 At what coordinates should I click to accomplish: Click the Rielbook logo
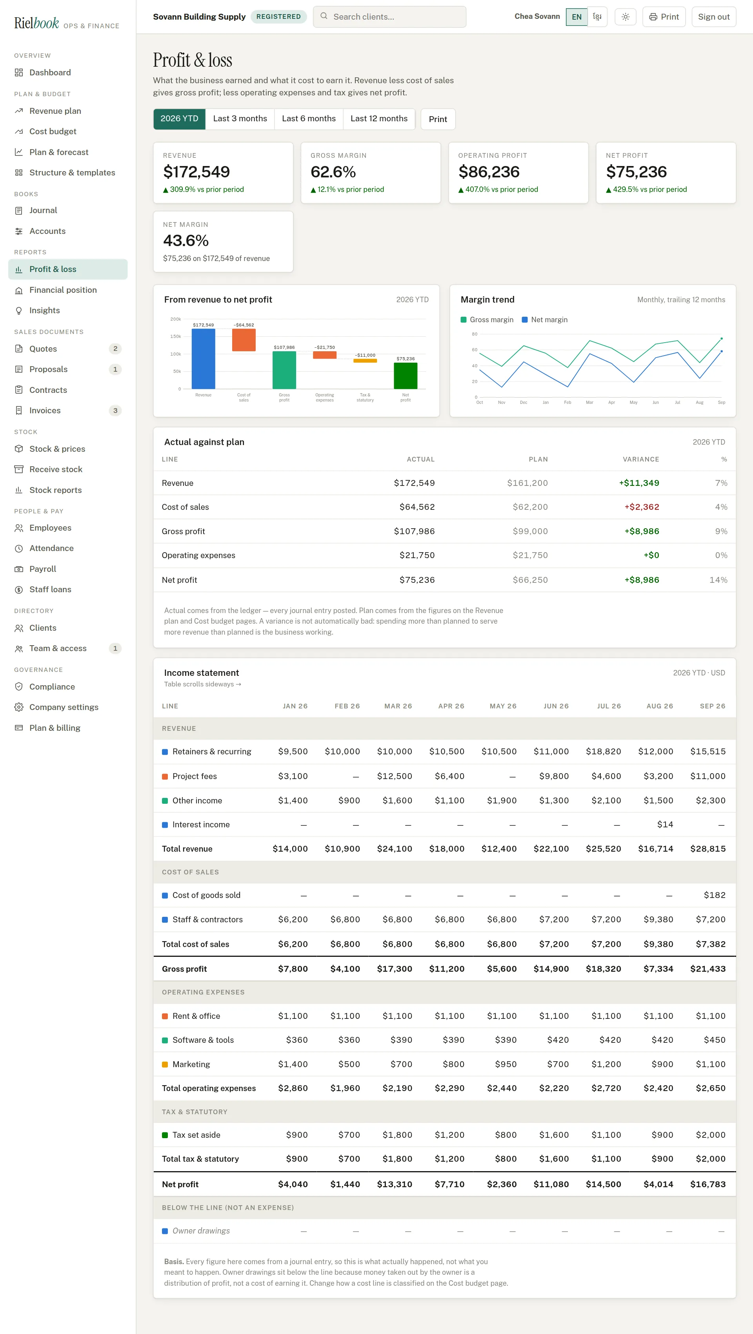tap(37, 23)
